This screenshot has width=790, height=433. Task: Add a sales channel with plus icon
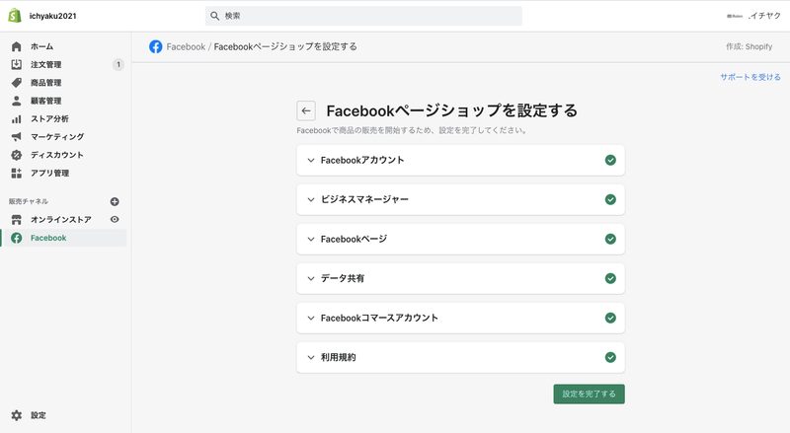point(115,201)
